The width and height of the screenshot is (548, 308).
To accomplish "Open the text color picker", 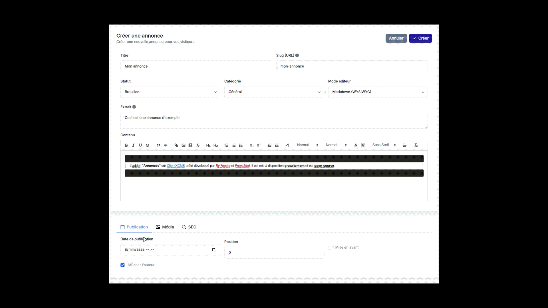I will point(356,145).
